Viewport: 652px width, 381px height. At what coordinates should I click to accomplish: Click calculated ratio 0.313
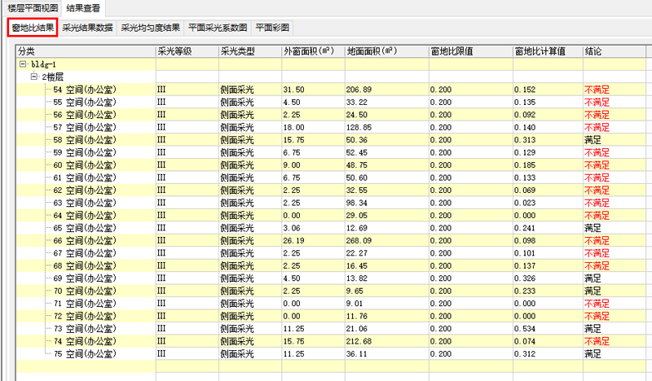pyautogui.click(x=525, y=140)
